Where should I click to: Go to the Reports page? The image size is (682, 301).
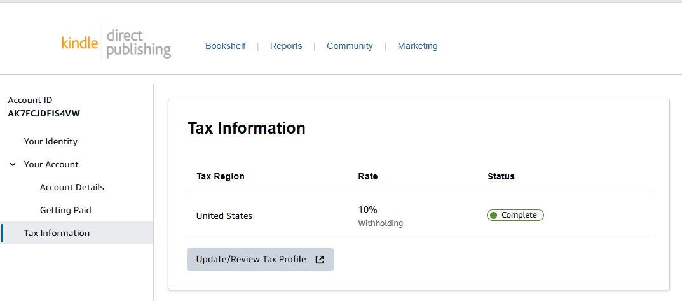pyautogui.click(x=286, y=46)
